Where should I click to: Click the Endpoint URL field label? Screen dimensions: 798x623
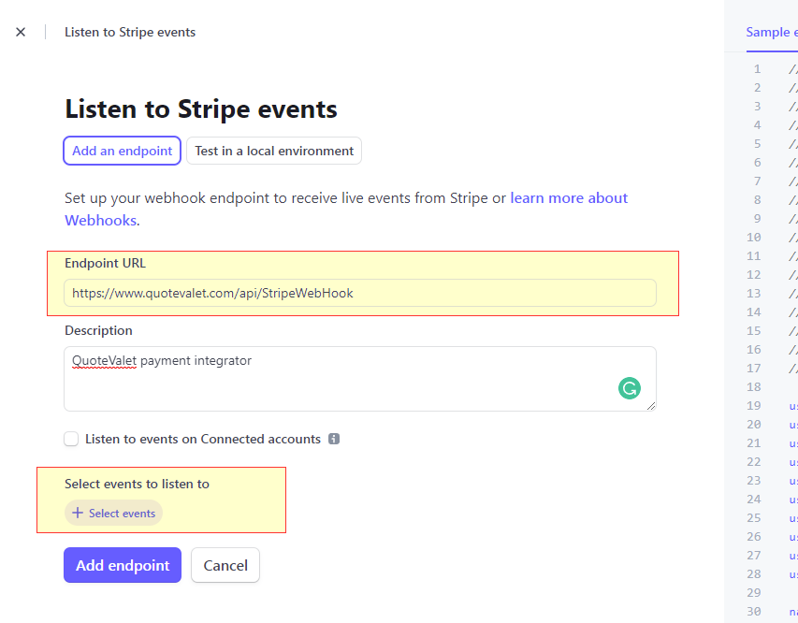pos(106,263)
